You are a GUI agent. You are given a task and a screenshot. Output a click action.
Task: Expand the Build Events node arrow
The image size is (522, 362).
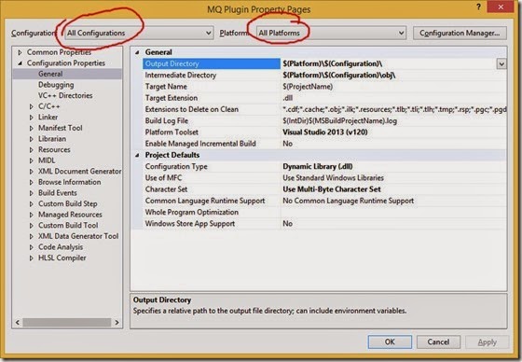pyautogui.click(x=32, y=193)
